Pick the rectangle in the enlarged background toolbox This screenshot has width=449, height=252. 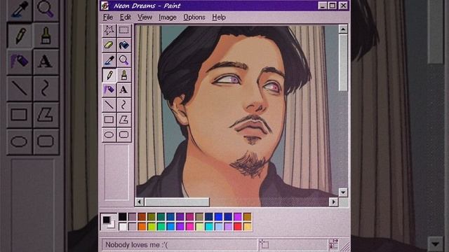tap(19, 115)
